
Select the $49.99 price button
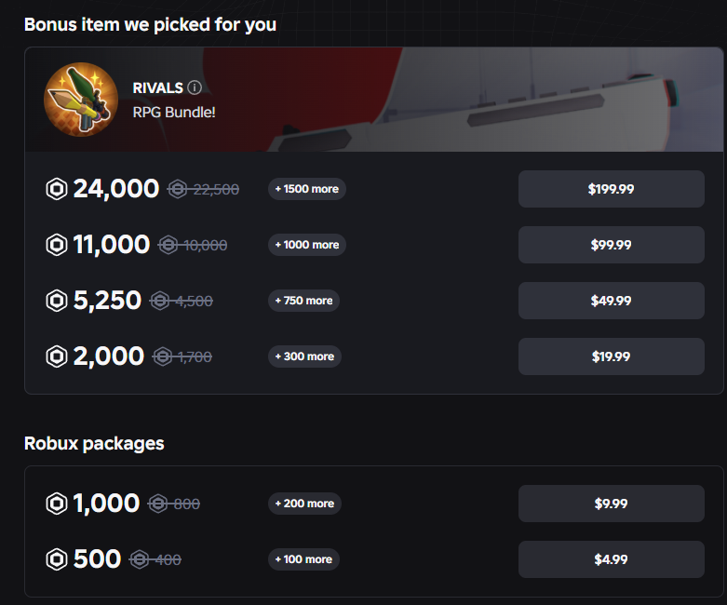click(x=611, y=301)
